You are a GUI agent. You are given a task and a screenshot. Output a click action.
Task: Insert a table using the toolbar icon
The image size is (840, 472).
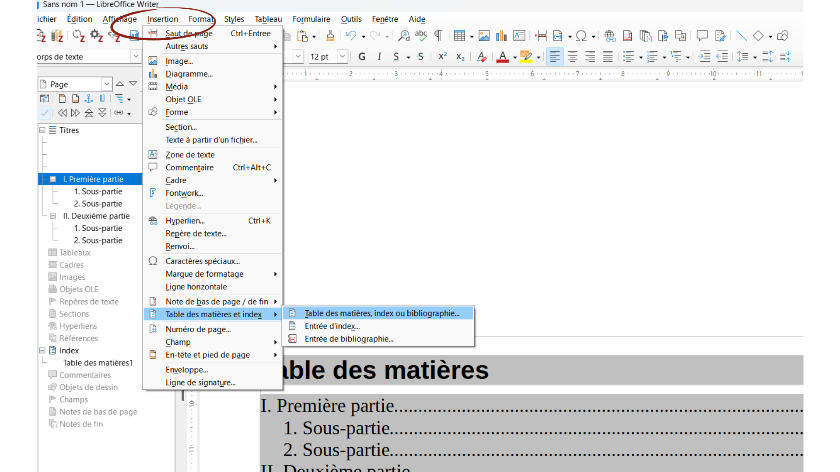coord(460,36)
